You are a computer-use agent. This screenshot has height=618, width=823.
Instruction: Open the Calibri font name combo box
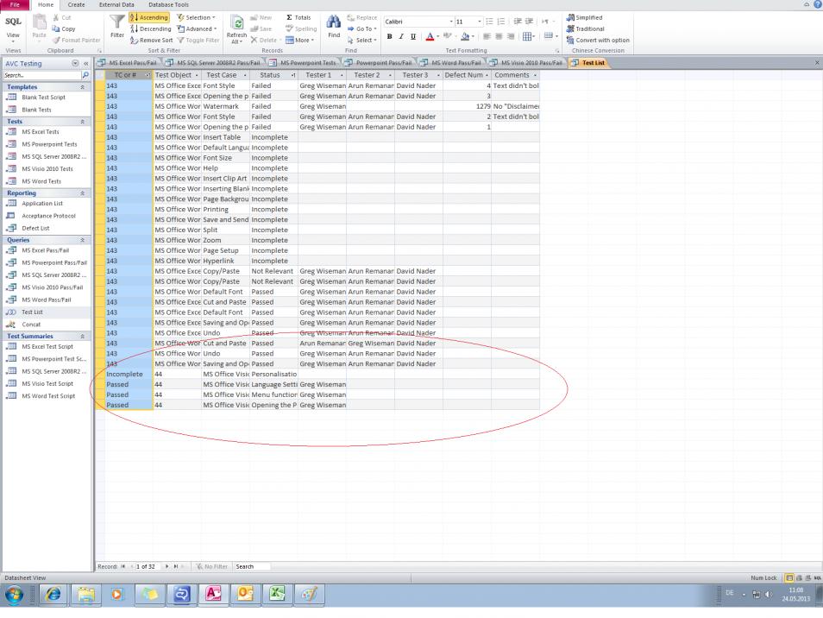click(x=418, y=22)
